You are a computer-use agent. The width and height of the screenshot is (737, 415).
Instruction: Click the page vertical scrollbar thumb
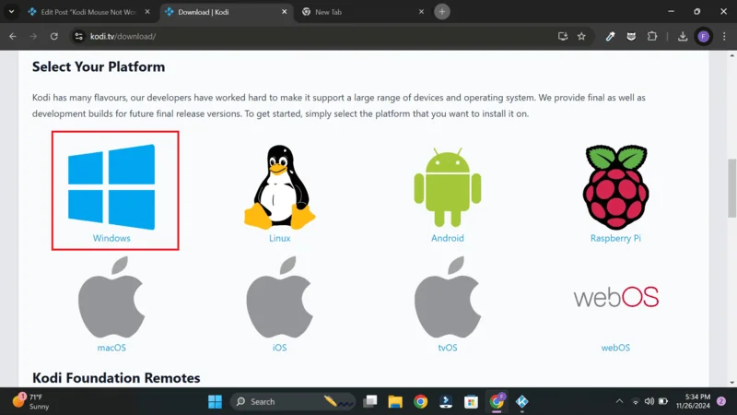tap(731, 188)
